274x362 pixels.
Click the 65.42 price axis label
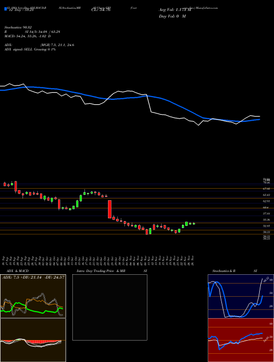[267, 195]
